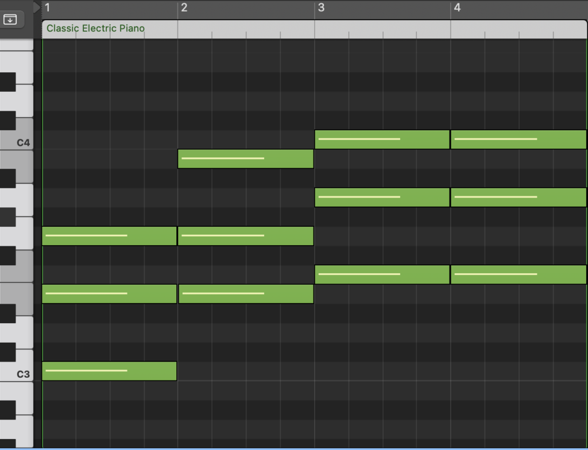This screenshot has height=450, width=588.
Task: Select the A3 note in bar 3
Action: [x=382, y=197]
